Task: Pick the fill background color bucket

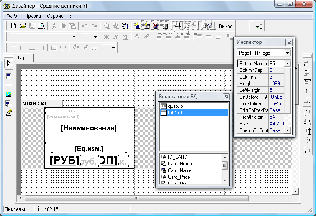Action: [x=76, y=48]
